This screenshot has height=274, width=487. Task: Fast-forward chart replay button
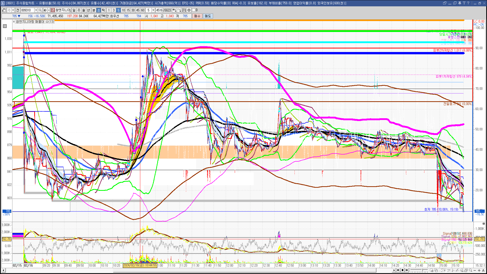[x=407, y=270]
